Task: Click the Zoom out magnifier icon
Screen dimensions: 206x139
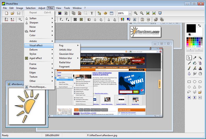Action: pyautogui.click(x=142, y=13)
